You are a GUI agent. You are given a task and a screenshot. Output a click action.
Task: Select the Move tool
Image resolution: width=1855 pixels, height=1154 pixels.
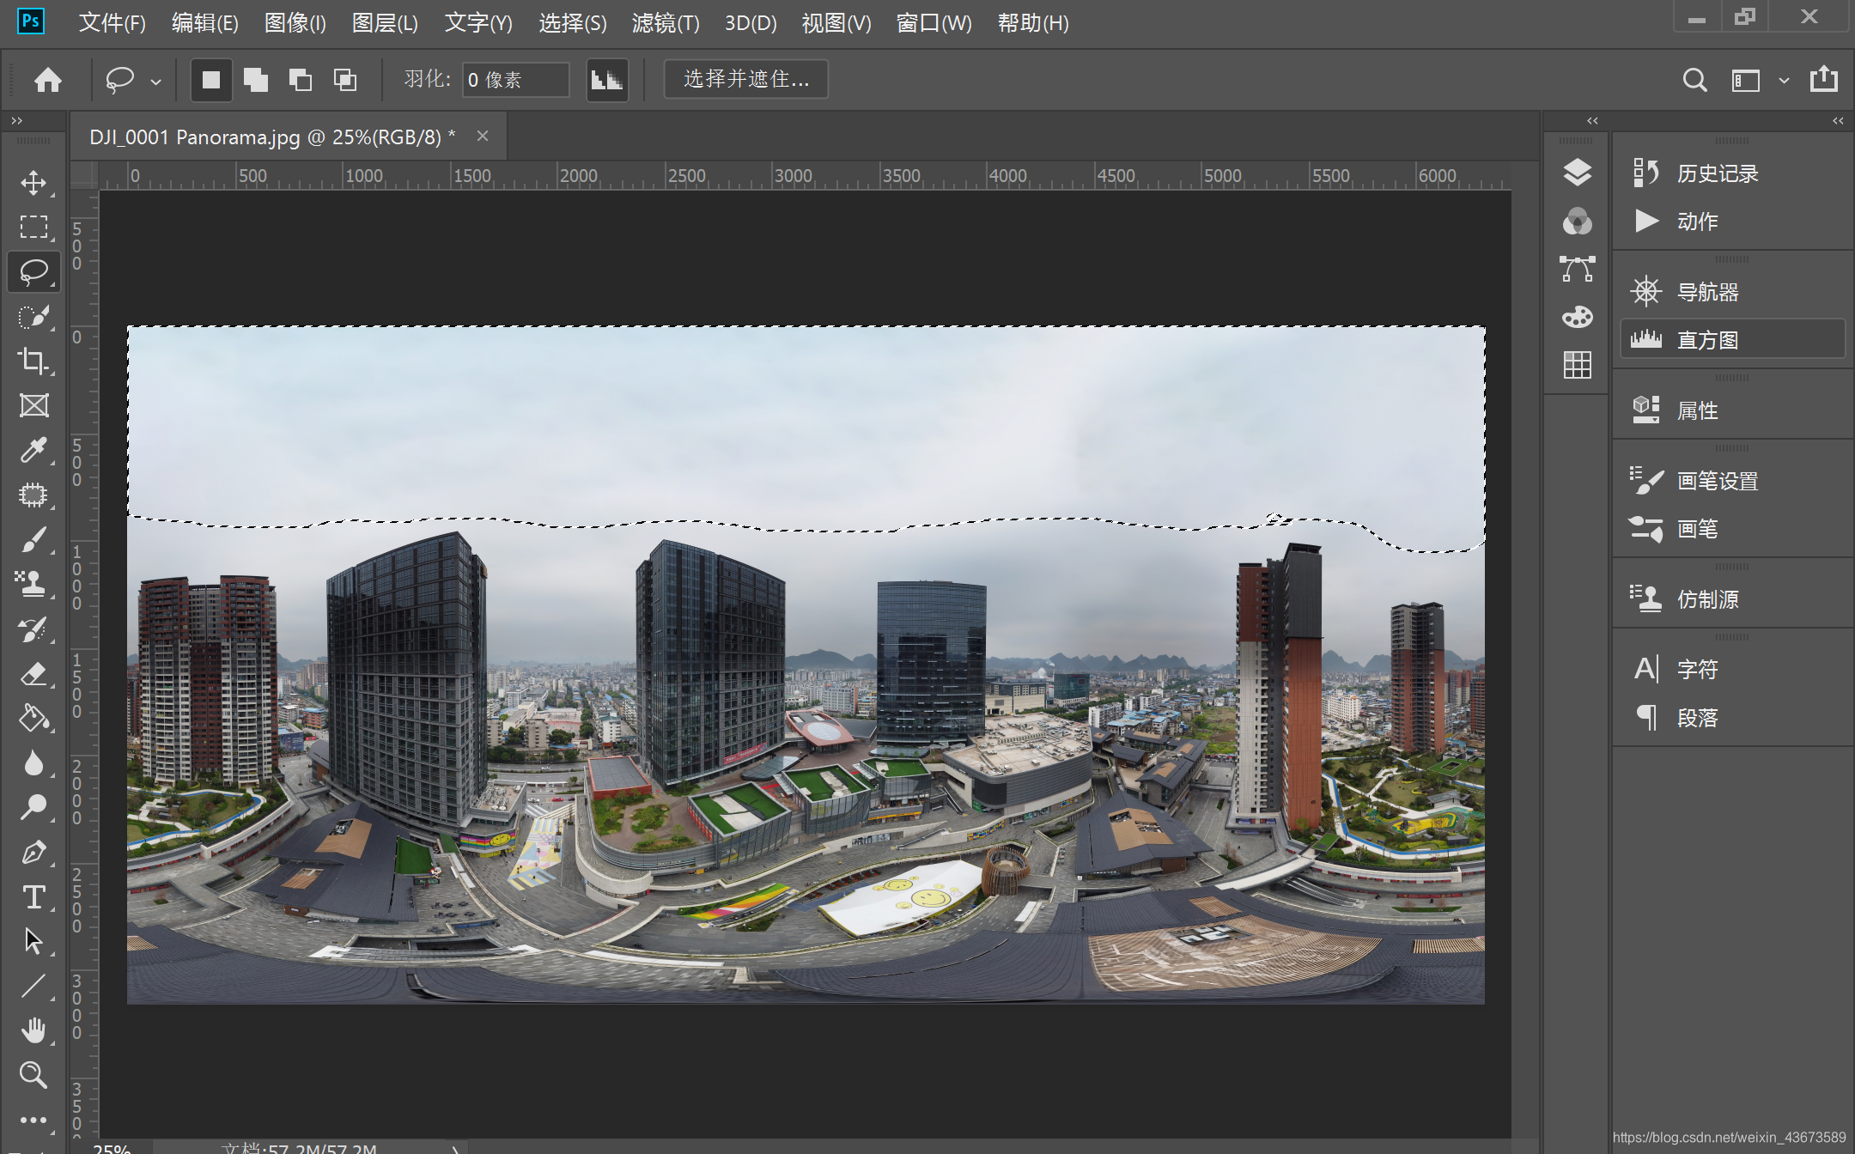click(x=33, y=182)
